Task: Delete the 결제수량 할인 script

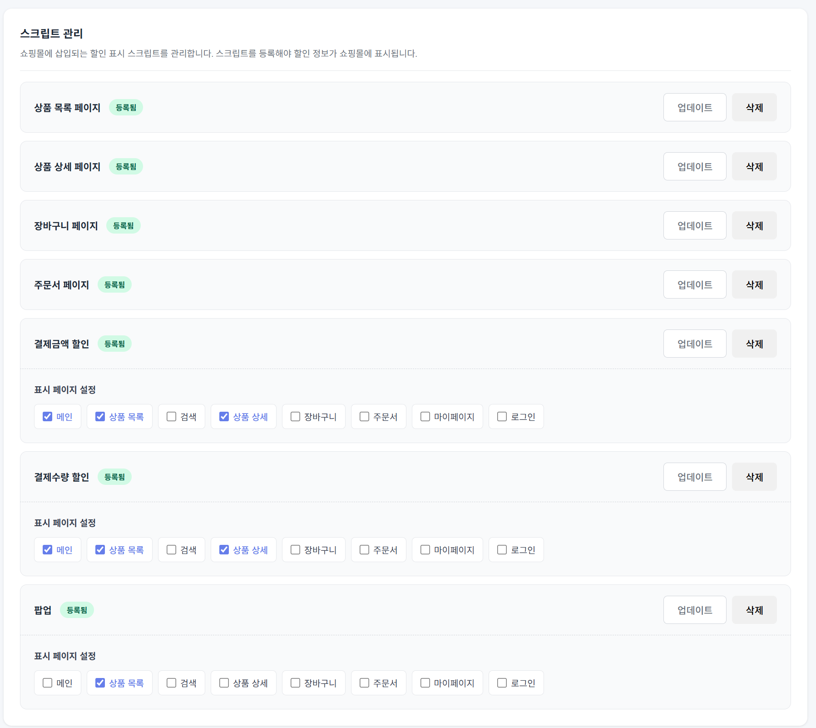Action: pyautogui.click(x=754, y=477)
